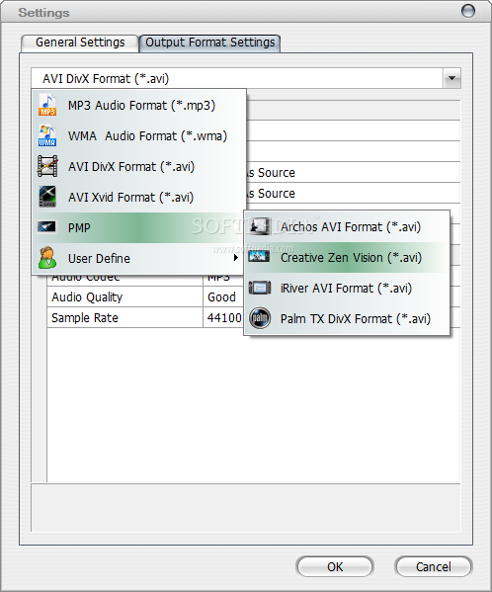Click the MP3 audio format icon
This screenshot has height=592, width=492.
coord(47,106)
